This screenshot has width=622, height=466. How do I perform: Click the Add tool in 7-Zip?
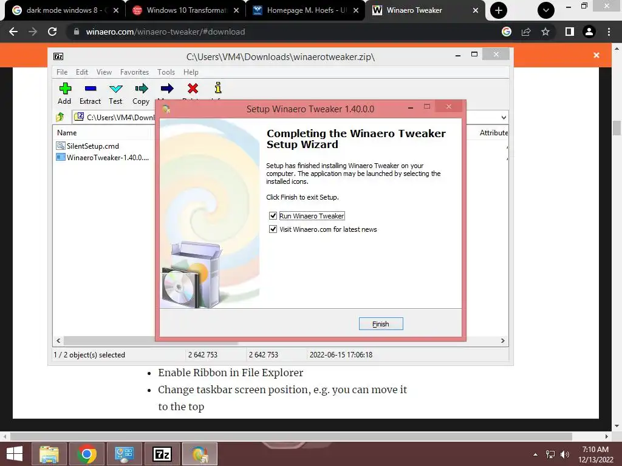64,93
